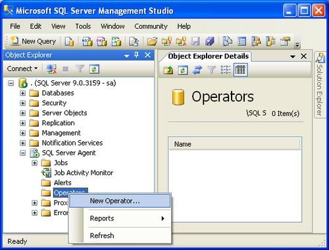Choose New Operator... from context menu
Screen dimensions: 329x250
(120, 201)
